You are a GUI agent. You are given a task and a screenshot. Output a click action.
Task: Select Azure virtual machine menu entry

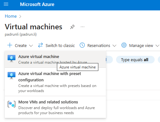click(x=55, y=59)
